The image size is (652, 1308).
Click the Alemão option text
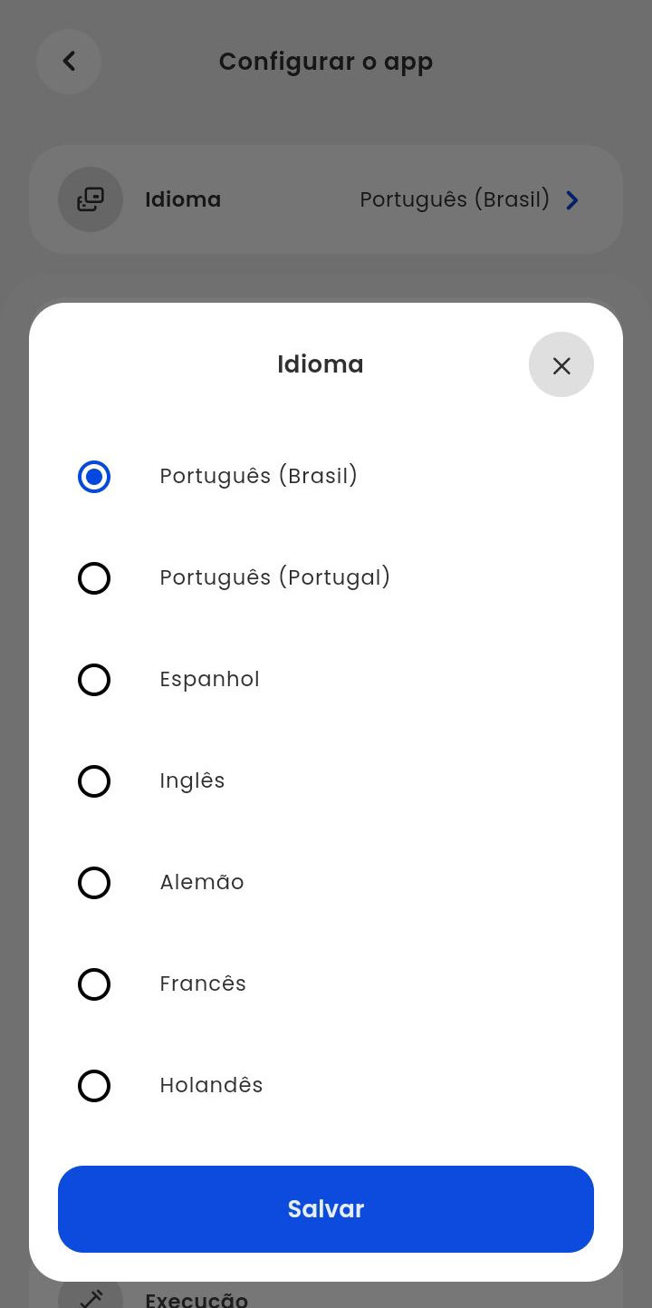pos(202,883)
